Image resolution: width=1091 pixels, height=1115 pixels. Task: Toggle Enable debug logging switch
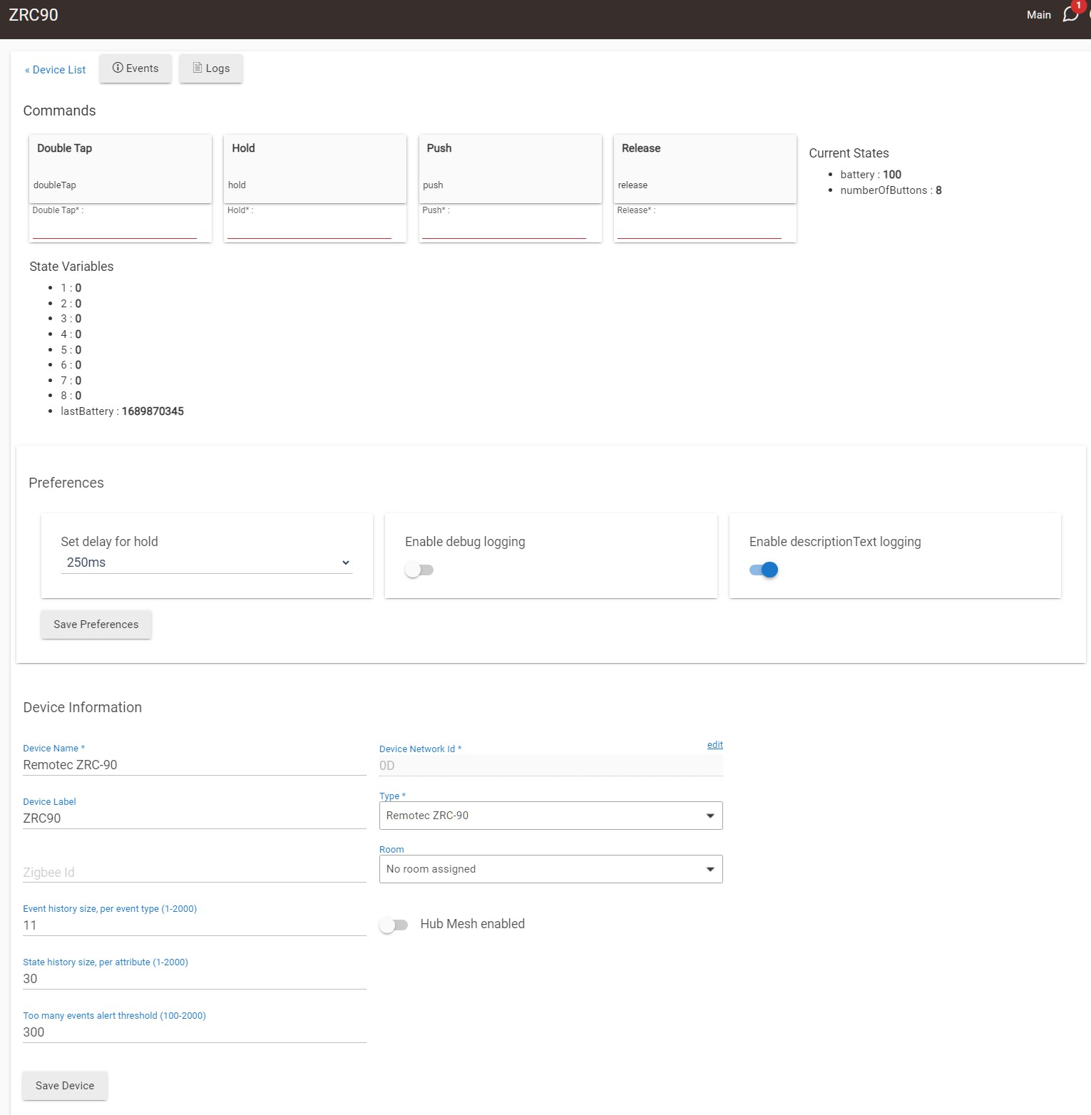click(419, 570)
